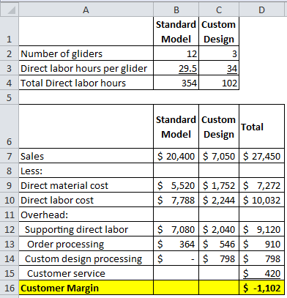
Task: Select row 4 header
Action: point(10,83)
